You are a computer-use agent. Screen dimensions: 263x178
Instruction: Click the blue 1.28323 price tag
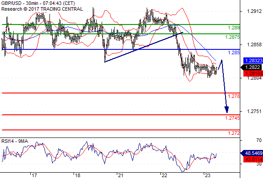coord(253,61)
